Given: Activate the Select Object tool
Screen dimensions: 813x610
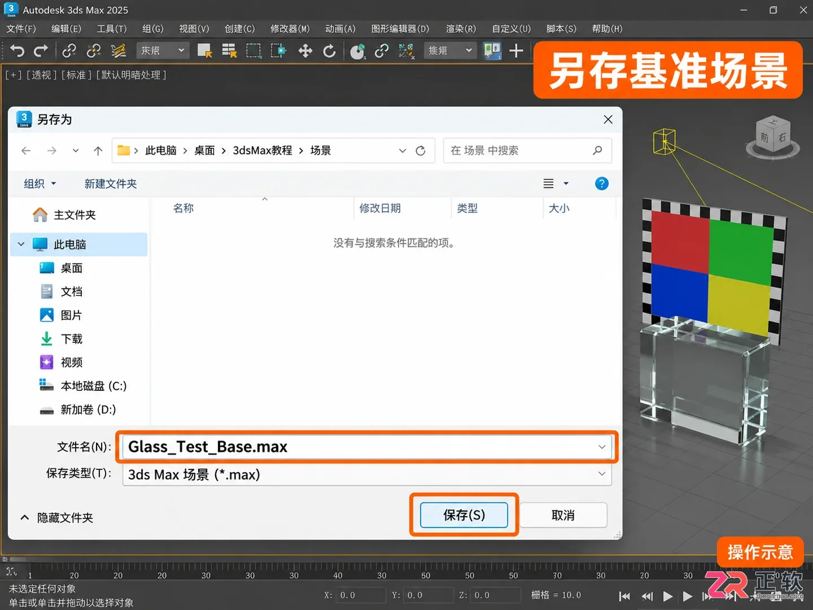Looking at the screenshot, I should point(204,51).
